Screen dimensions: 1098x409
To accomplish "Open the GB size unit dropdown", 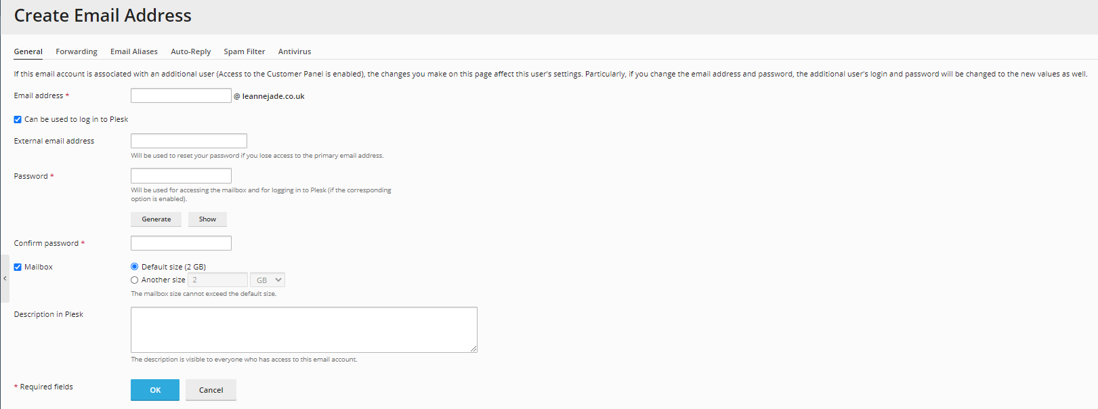I will (268, 280).
